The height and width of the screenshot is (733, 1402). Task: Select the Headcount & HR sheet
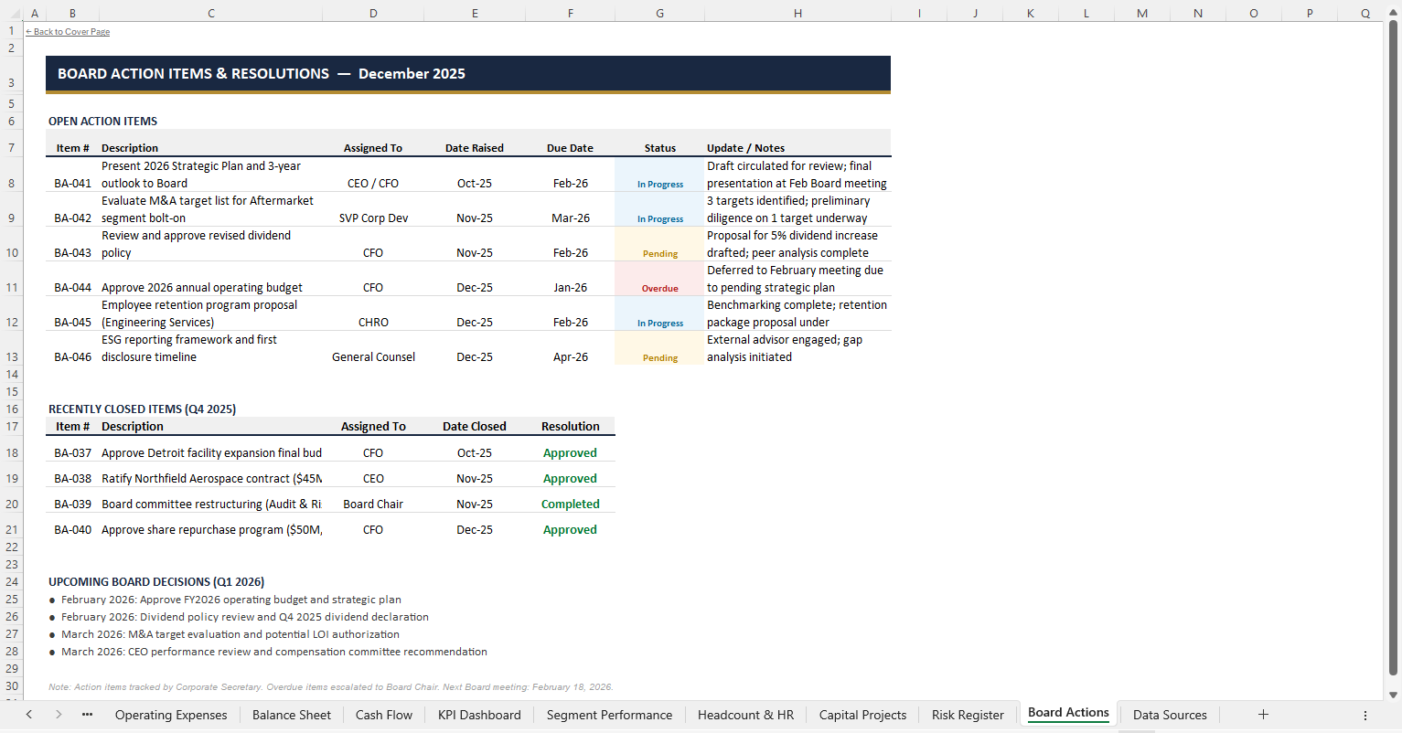coord(745,715)
